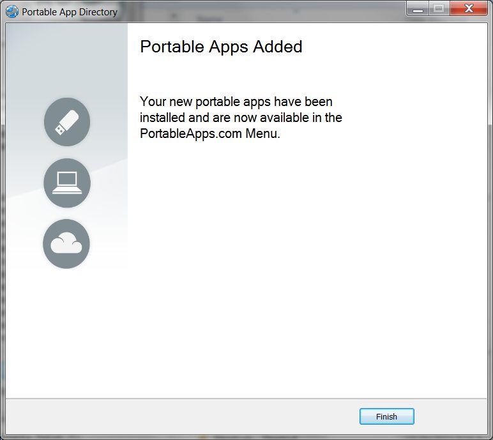Click the "Portable Apps Added" heading
This screenshot has height=440, width=493.
221,47
